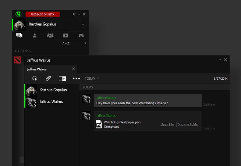Click the video panel icon in chat toolbar

62,78
